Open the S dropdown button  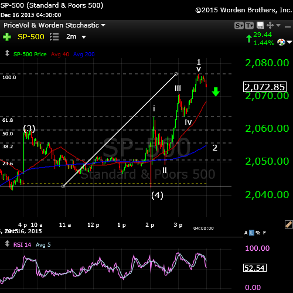[239, 26]
